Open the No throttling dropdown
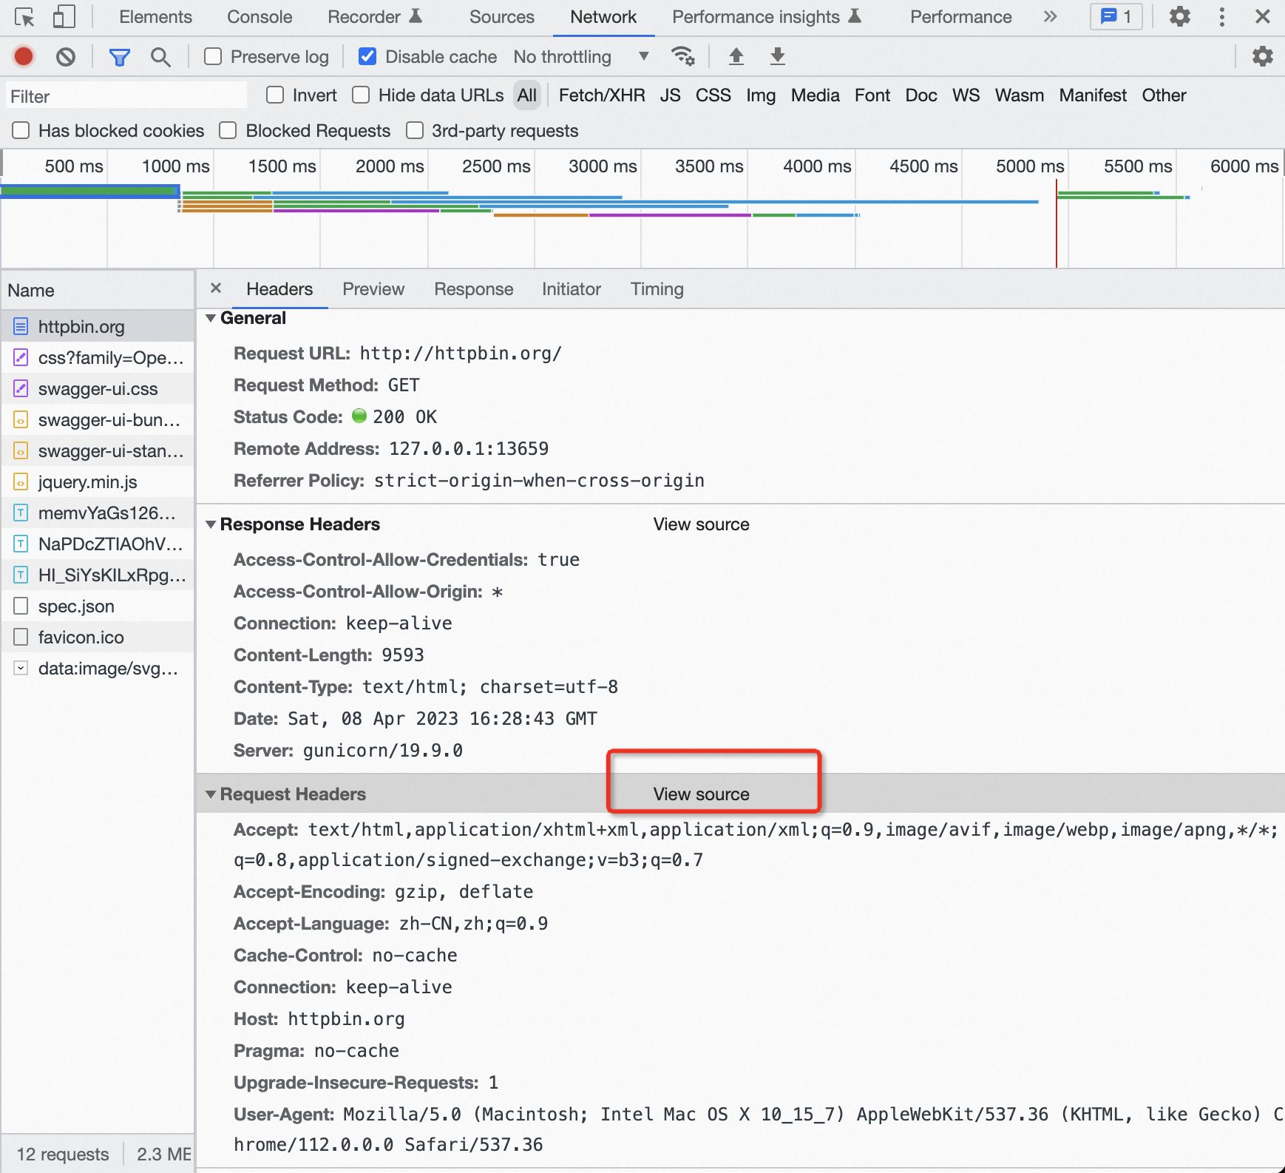This screenshot has height=1173, width=1285. coord(581,57)
